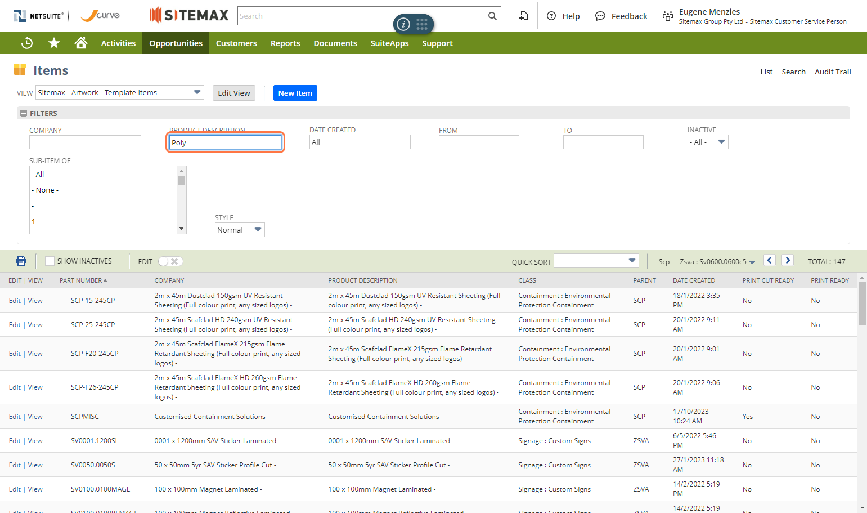The height and width of the screenshot is (513, 867).
Task: Open the page range dropdown Scp — Zsva
Action: 707,261
